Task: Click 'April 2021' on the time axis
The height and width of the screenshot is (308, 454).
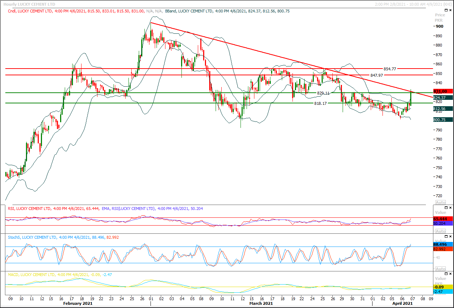Action: click(402, 303)
